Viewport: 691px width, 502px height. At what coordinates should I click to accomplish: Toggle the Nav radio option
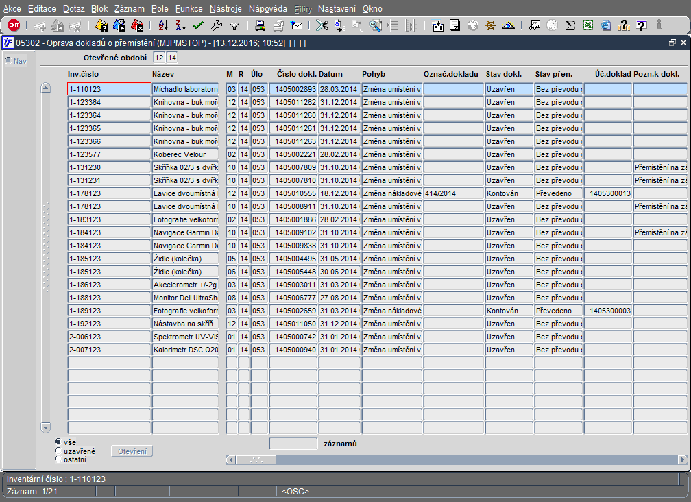[x=8, y=60]
